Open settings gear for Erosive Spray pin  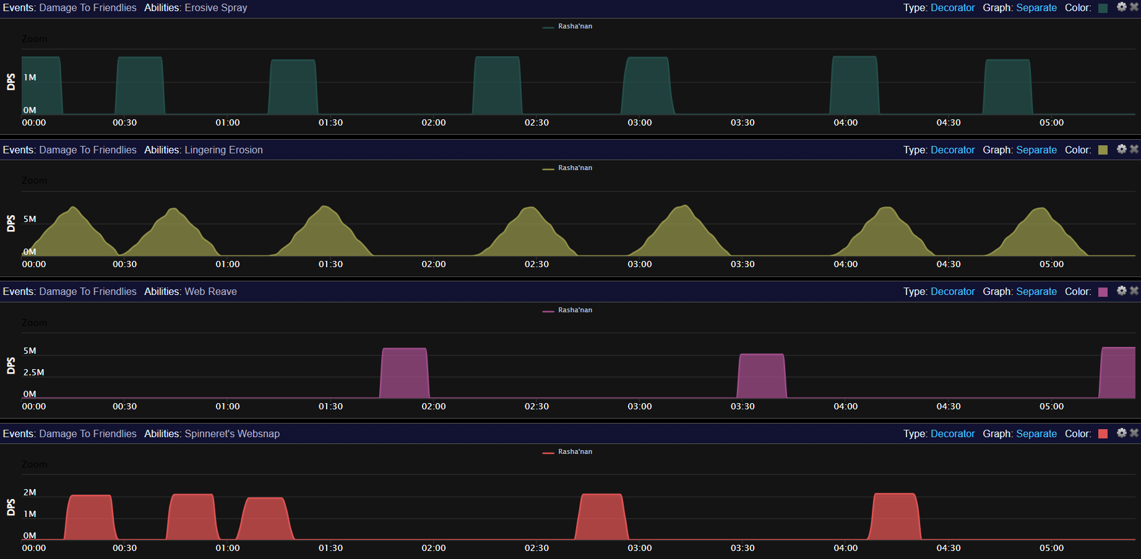1121,7
